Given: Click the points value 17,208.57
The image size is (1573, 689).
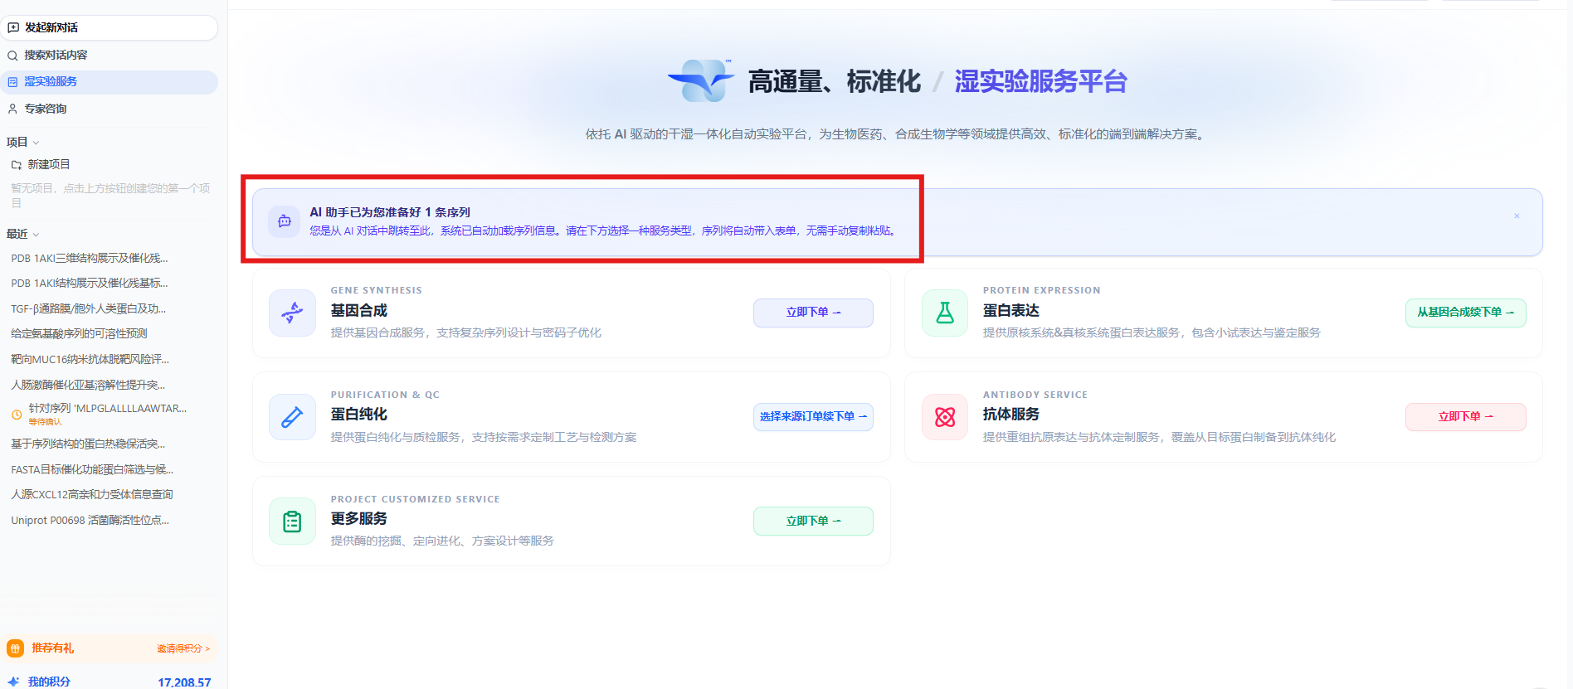Looking at the screenshot, I should tap(184, 682).
